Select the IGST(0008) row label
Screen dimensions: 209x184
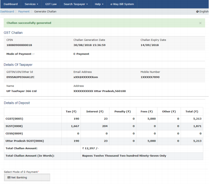click(x=14, y=126)
